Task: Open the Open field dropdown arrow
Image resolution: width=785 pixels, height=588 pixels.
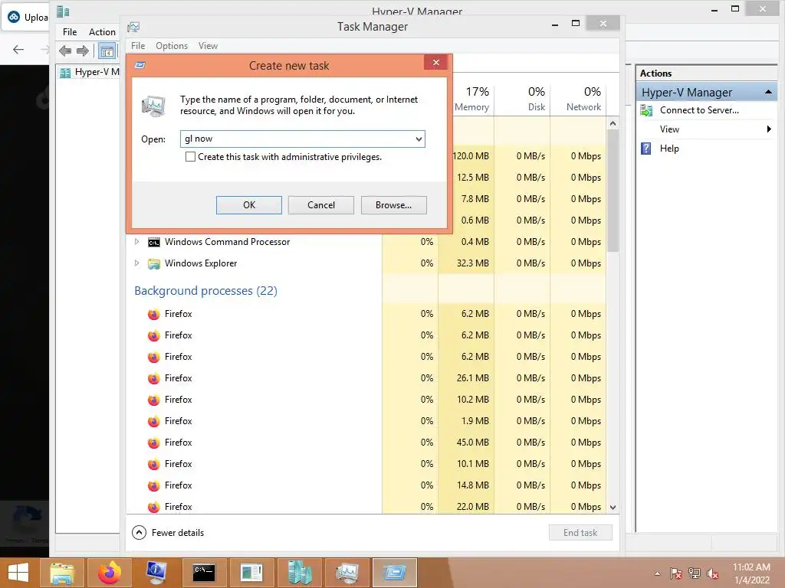Action: [419, 139]
